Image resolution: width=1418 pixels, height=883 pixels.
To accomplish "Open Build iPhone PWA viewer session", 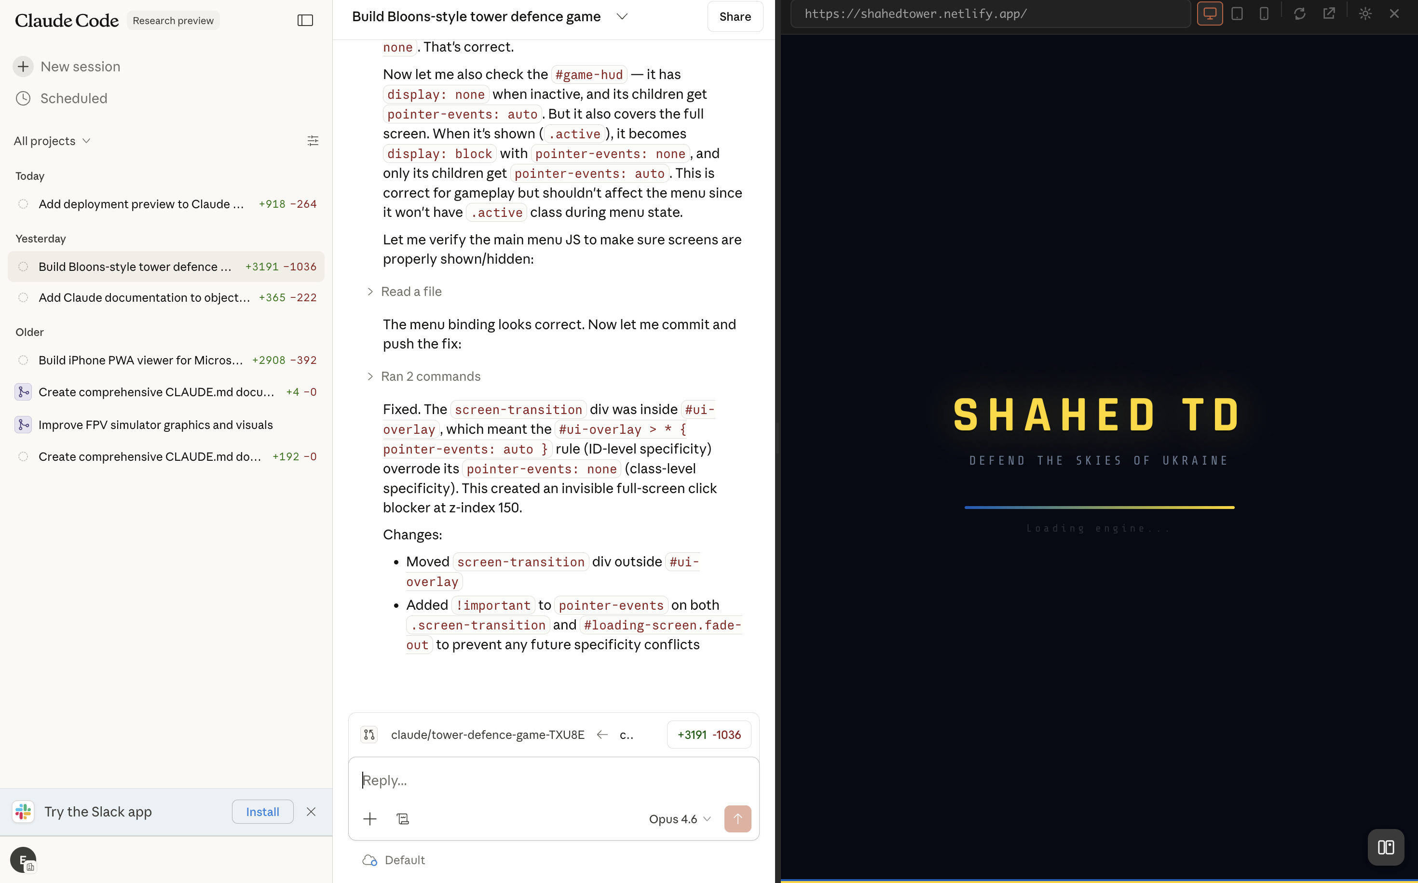I will (x=141, y=361).
